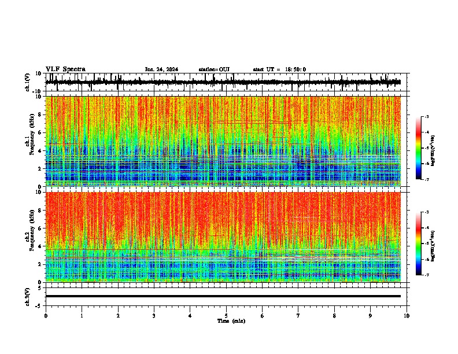Click time axis tick label "2"

(118, 316)
